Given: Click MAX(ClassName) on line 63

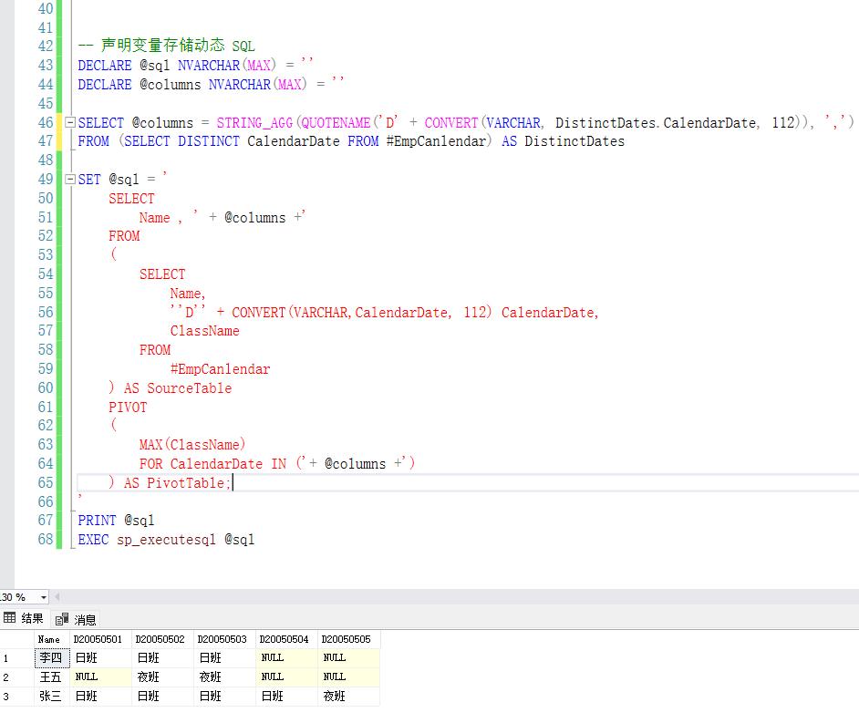Looking at the screenshot, I should coord(192,445).
